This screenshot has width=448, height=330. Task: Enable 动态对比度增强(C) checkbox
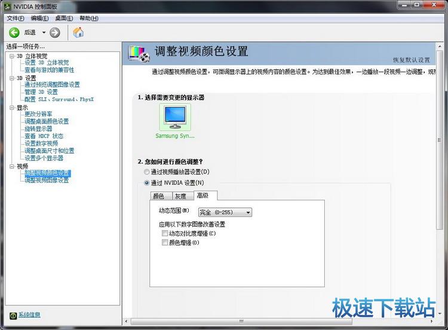(x=165, y=233)
